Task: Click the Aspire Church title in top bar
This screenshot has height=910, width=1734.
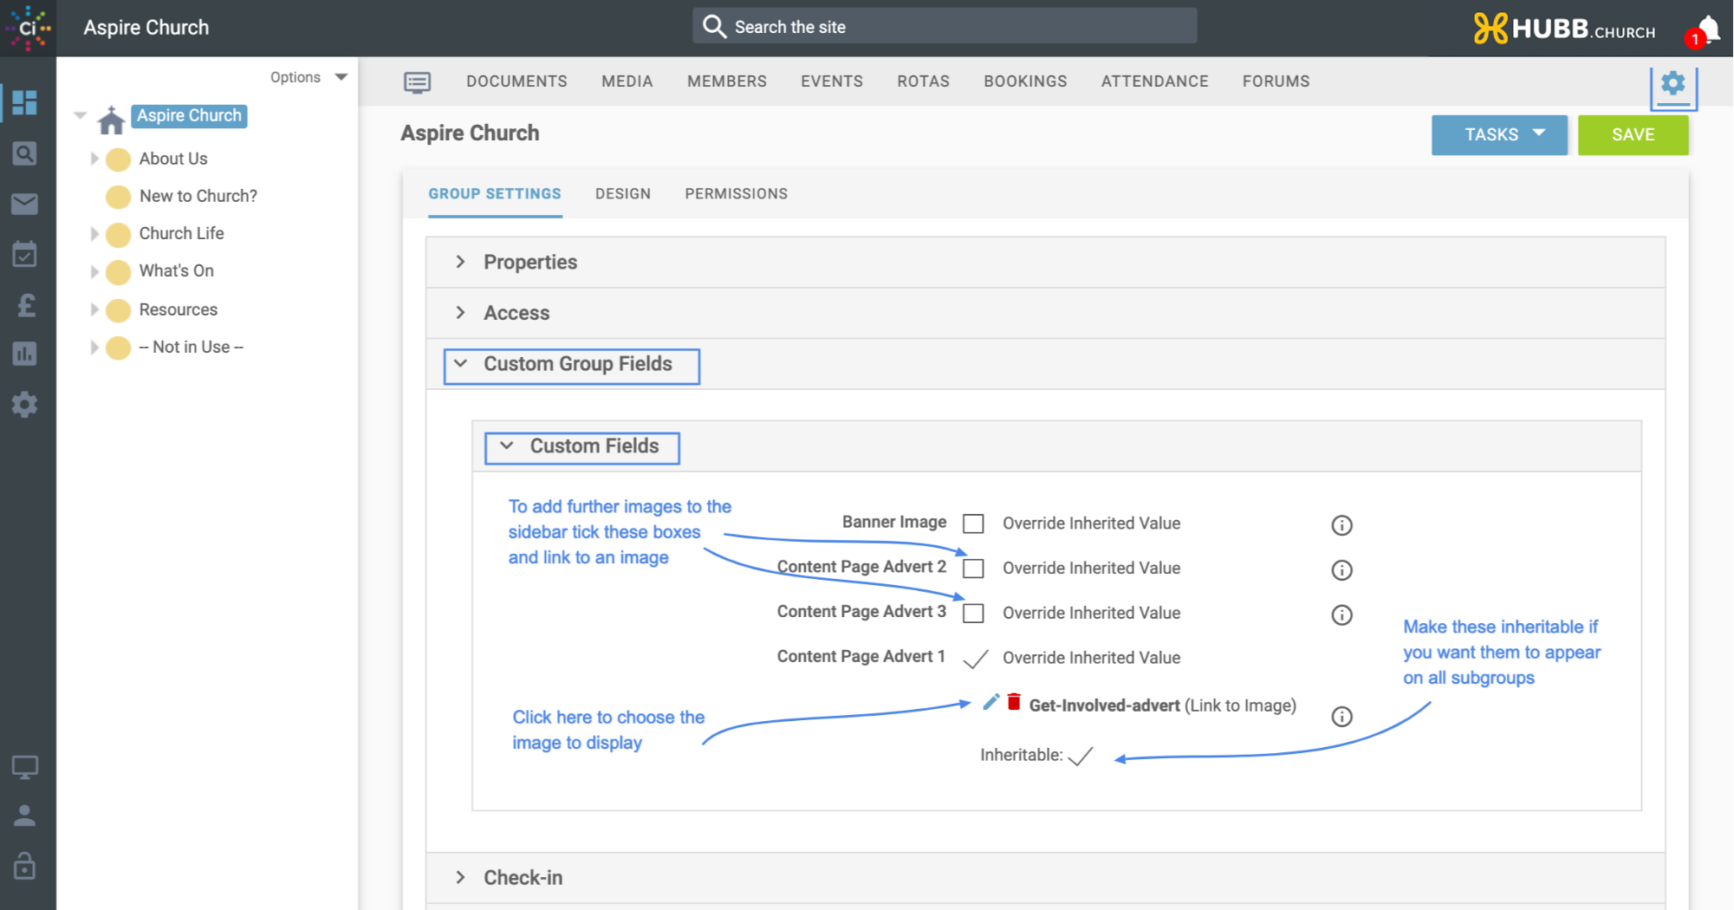Action: 146,28
